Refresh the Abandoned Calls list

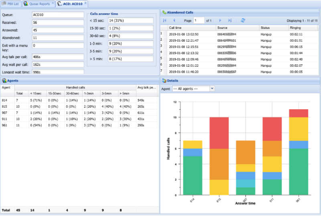click(243, 20)
